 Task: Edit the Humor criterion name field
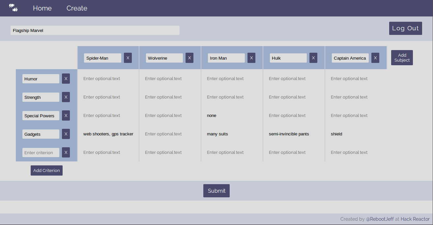click(x=41, y=79)
